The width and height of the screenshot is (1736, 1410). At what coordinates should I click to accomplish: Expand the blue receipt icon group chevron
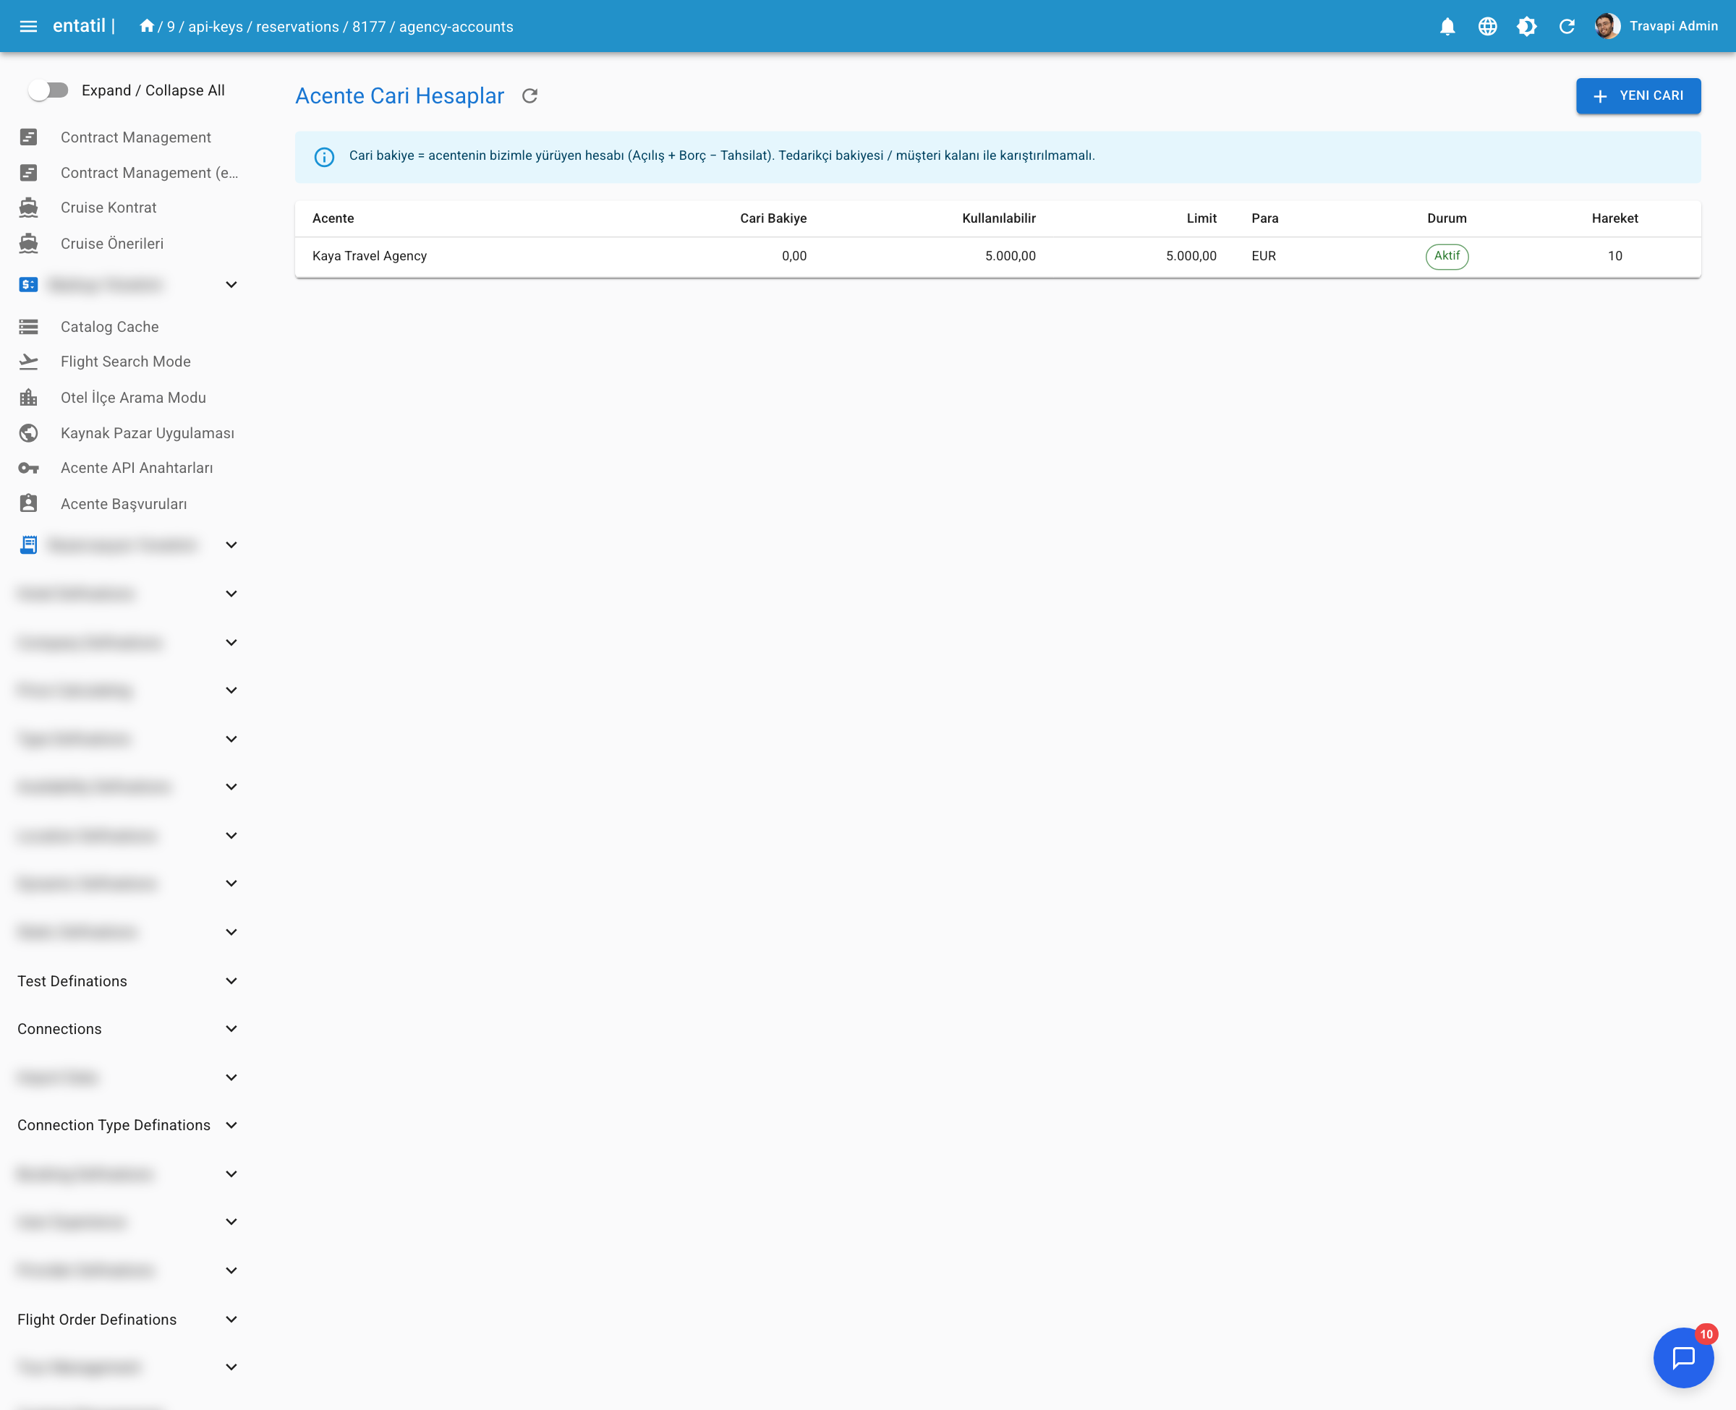pyautogui.click(x=231, y=545)
